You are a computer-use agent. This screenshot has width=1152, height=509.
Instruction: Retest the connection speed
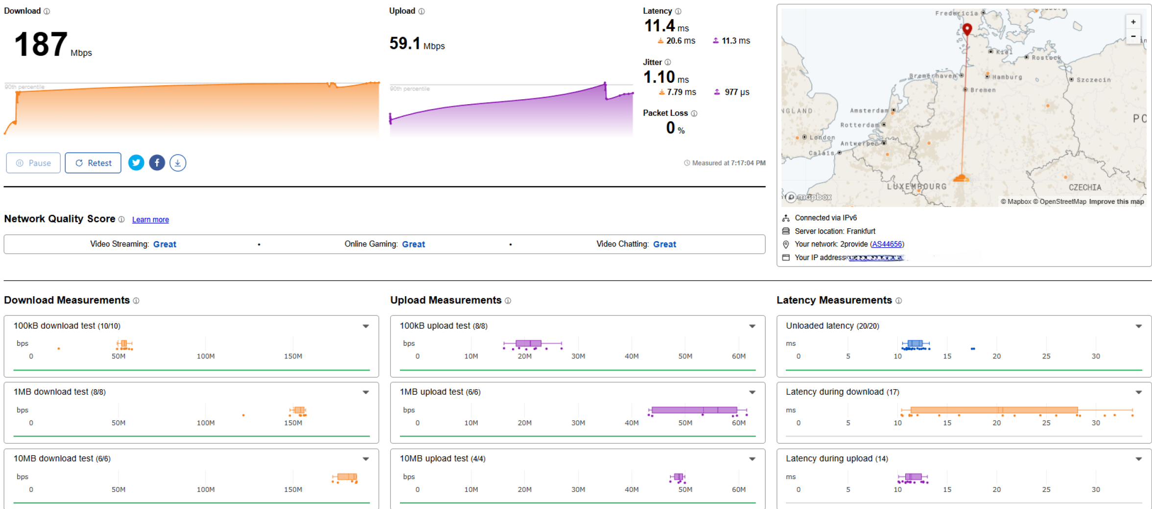click(x=93, y=163)
